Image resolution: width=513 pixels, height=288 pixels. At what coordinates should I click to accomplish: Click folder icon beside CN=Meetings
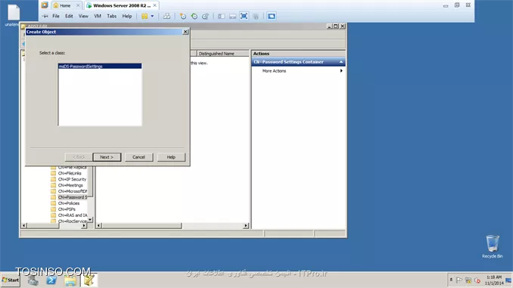[x=53, y=185]
